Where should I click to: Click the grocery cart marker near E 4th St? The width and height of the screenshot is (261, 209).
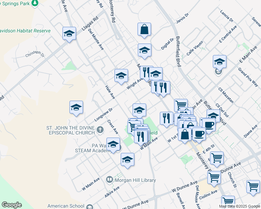point(217,158)
